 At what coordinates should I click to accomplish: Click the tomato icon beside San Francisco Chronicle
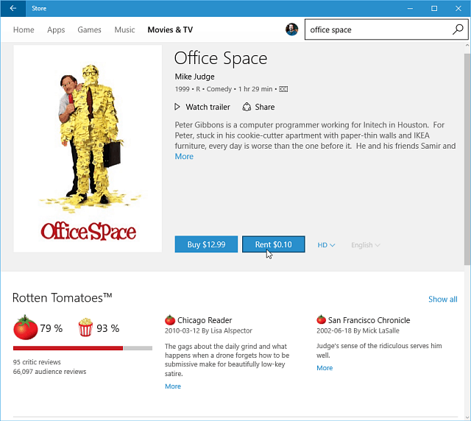(321, 319)
